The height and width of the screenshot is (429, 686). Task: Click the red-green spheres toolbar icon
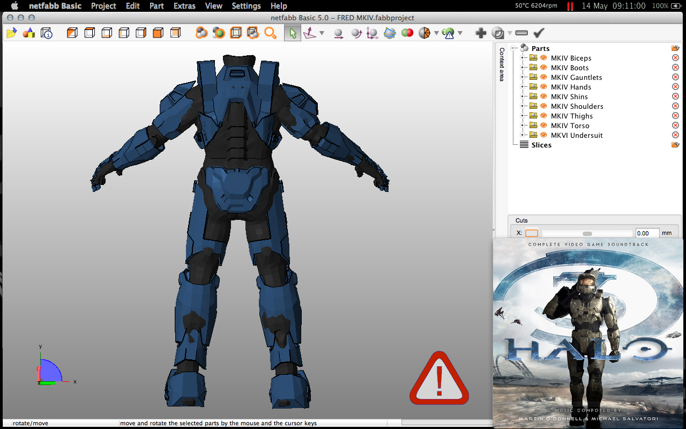coord(407,33)
